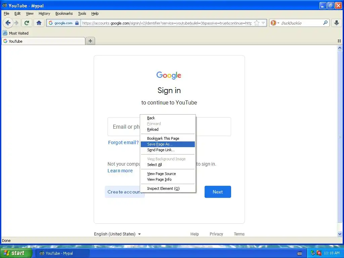This screenshot has height=258, width=344.
Task: Open the History menu
Action: [44, 13]
